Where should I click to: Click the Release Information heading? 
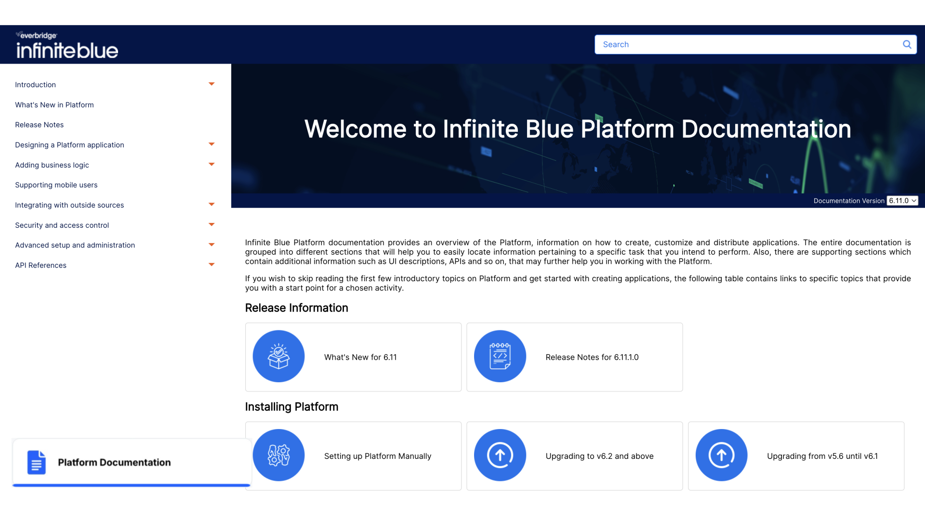pos(296,308)
